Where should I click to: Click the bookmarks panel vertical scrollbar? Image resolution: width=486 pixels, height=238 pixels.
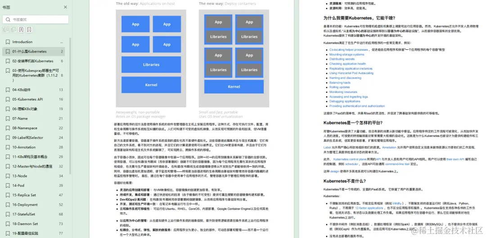[70, 105]
